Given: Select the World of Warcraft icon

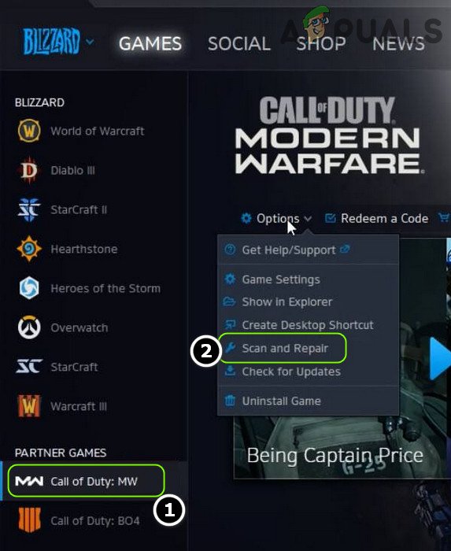Looking at the screenshot, I should (x=29, y=131).
